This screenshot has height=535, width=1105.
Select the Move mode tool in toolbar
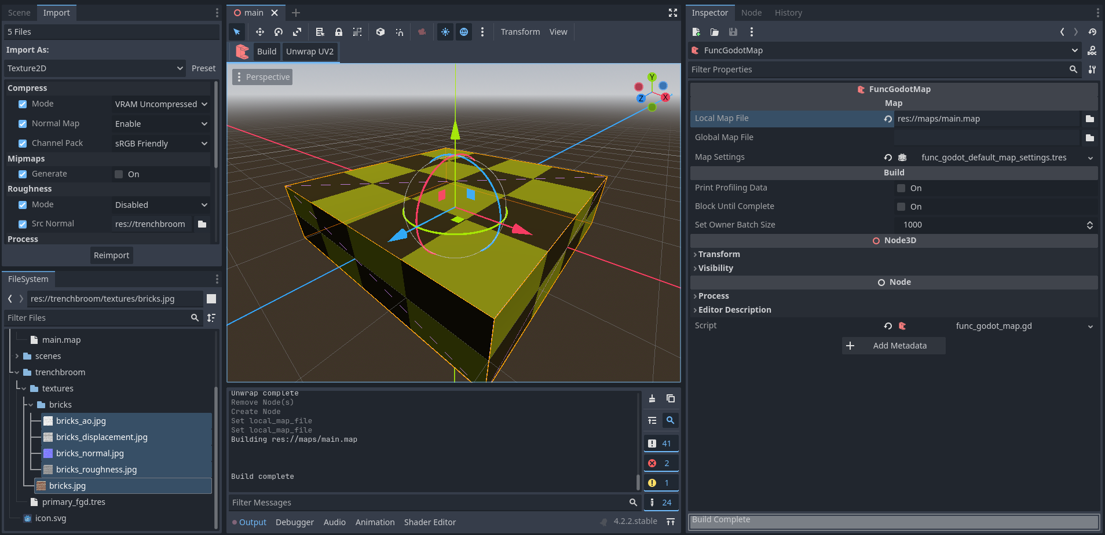coord(259,32)
